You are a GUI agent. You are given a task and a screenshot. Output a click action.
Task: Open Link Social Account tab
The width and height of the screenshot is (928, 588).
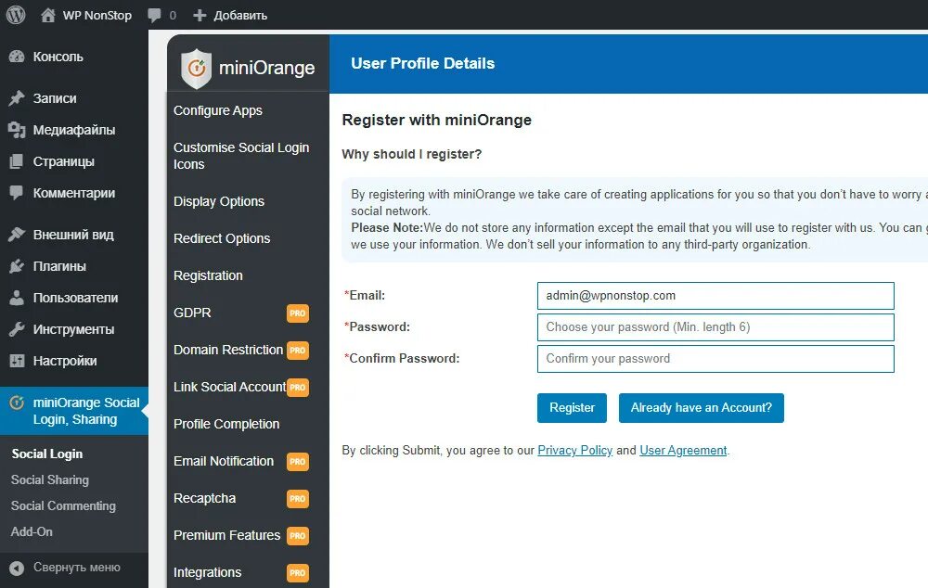click(229, 387)
